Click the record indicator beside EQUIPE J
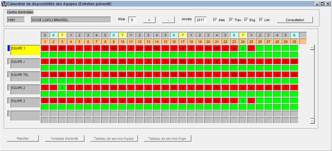 point(8,61)
